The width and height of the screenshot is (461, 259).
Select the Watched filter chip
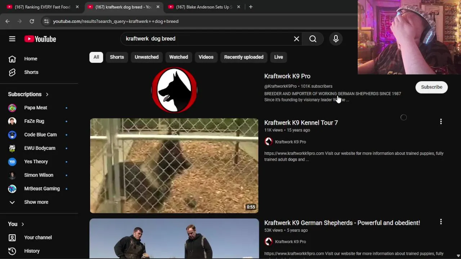click(179, 57)
